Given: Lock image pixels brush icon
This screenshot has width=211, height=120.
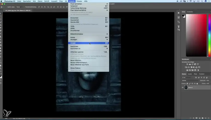Looking at the screenshot, I should click(x=190, y=83).
